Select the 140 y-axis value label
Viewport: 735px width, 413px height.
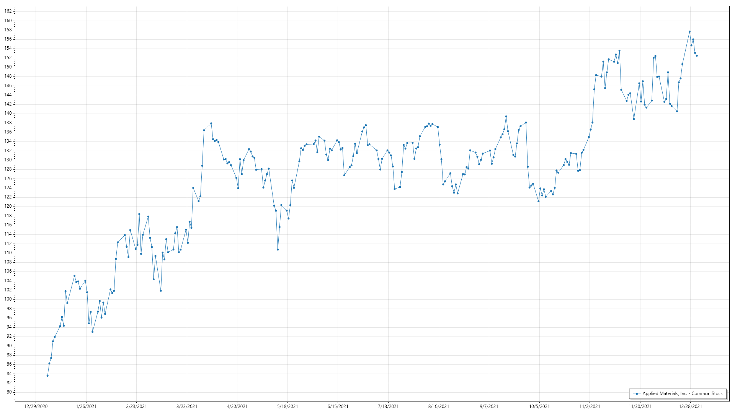click(8, 113)
